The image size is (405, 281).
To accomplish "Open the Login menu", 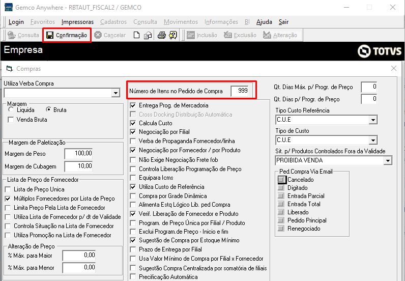I will click(16, 22).
